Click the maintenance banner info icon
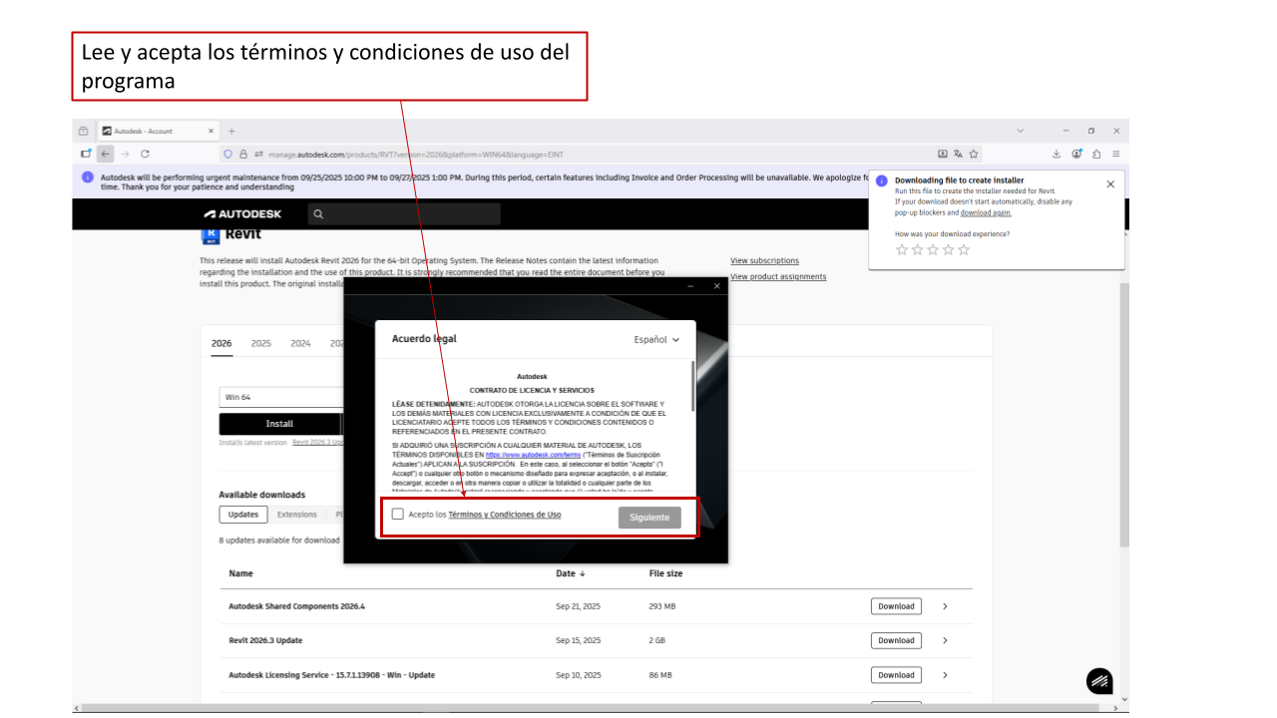 point(88,177)
